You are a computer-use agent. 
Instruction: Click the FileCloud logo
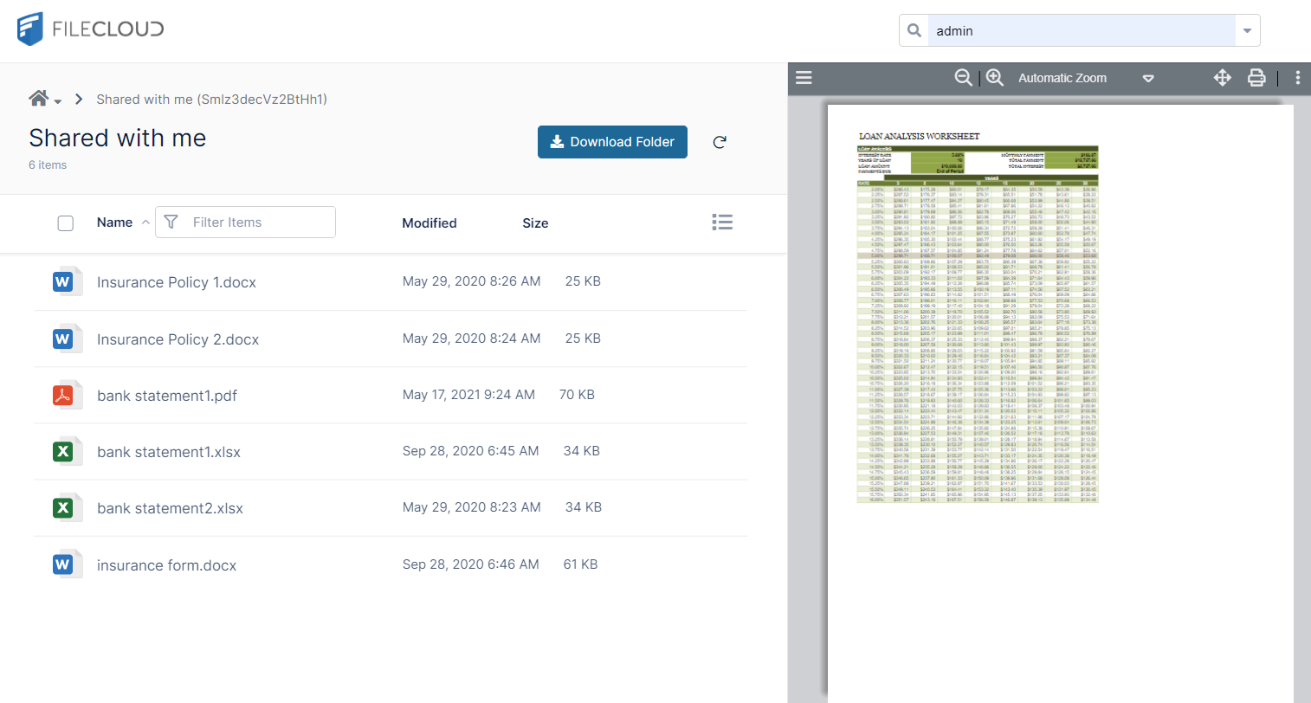pyautogui.click(x=91, y=29)
